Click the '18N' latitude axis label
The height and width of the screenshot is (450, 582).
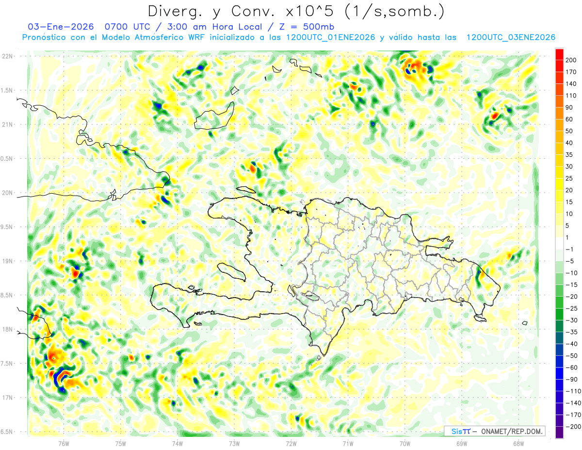click(x=7, y=330)
